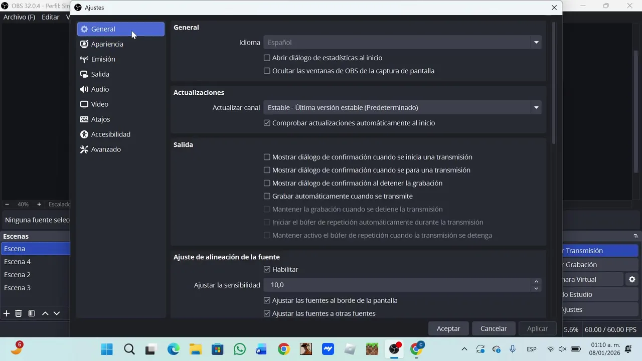Open Minecraft icon in taskbar
Viewport: 642px width, 361px height.
tap(372, 349)
